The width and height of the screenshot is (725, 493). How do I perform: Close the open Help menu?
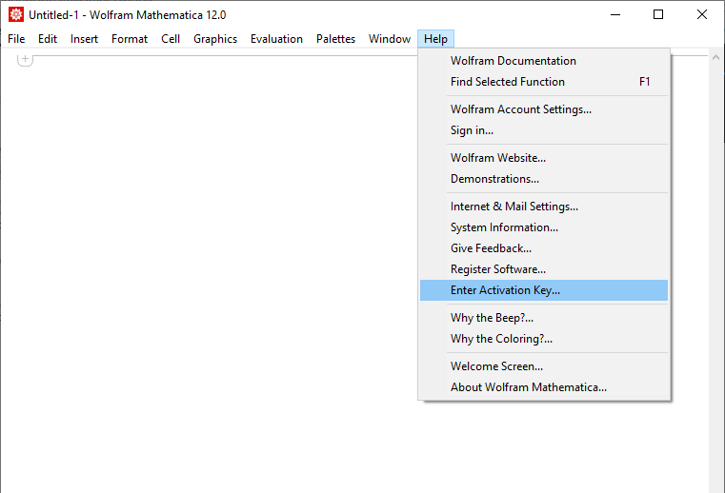coord(435,39)
